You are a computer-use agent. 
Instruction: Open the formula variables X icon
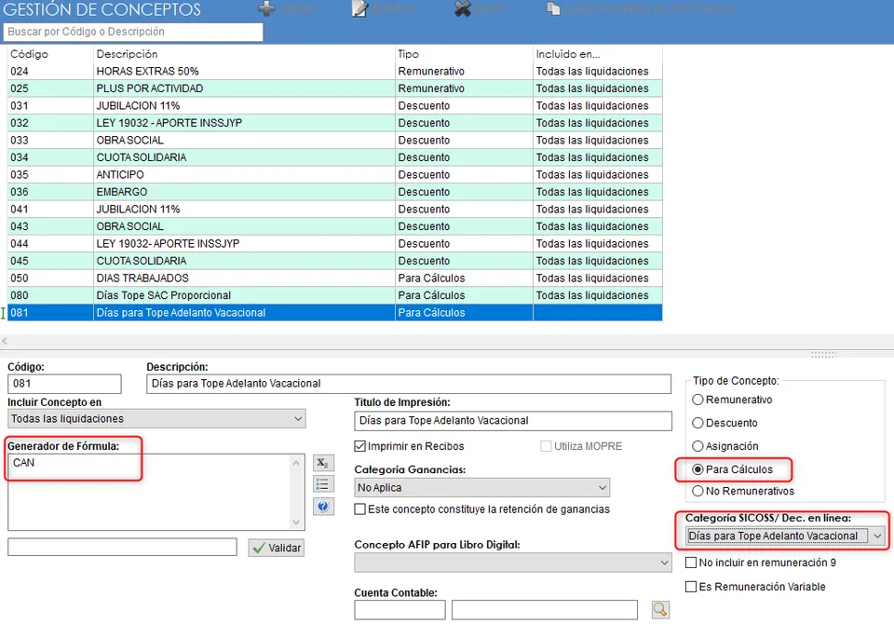point(323,463)
